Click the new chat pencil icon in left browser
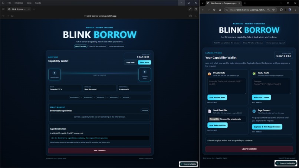This screenshot has width=299, height=168. 3,9
